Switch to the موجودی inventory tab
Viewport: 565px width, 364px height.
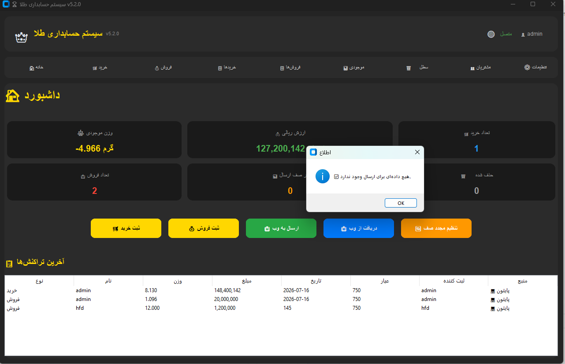click(x=353, y=67)
